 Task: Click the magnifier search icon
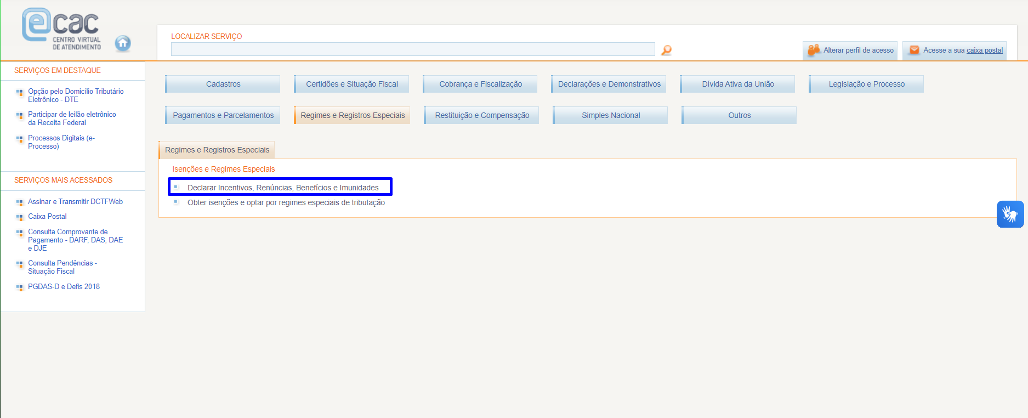coord(666,50)
